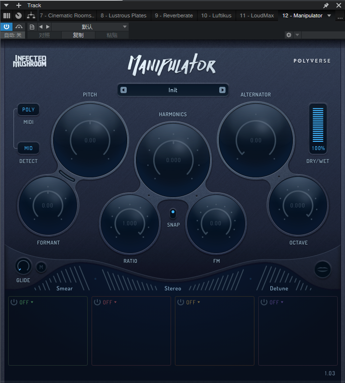Click the 对照 compare button
The width and height of the screenshot is (345, 383).
click(44, 35)
